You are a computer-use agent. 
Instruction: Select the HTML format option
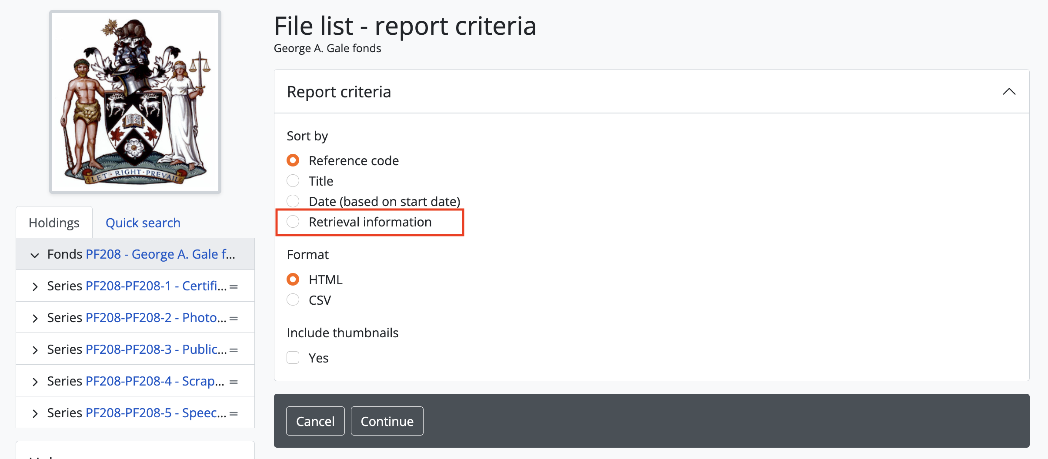(x=293, y=279)
